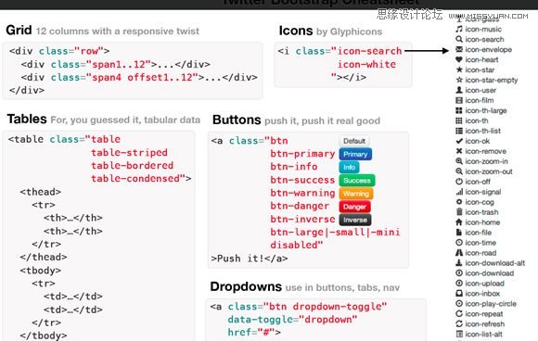Click the gray Default button sample
This screenshot has height=341, width=538.
click(354, 141)
